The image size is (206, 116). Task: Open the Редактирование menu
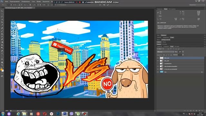[x=14, y=1]
